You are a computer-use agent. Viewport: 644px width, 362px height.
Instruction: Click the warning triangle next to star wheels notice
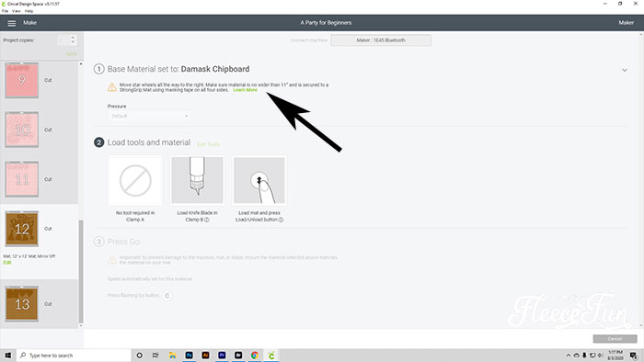tap(111, 87)
